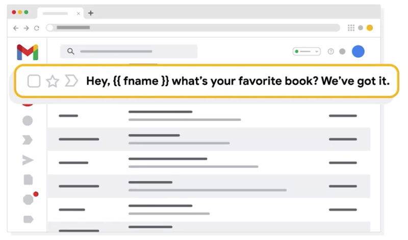Click the Gmail search mail field
Viewport: 408px width, 240px height.
click(129, 52)
